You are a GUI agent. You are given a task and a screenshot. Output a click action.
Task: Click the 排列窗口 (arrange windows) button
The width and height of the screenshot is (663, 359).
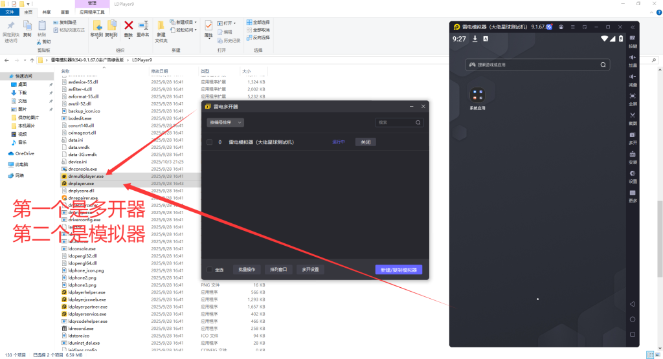click(278, 270)
